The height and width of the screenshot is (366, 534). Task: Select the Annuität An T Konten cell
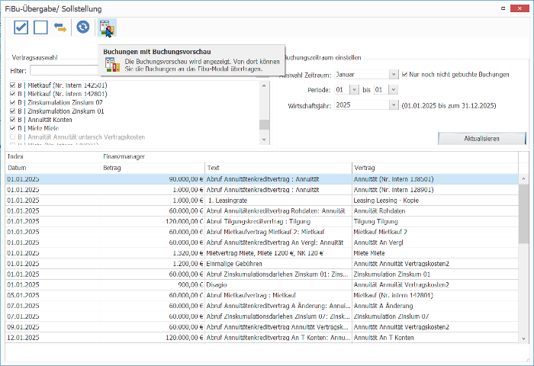(436, 337)
